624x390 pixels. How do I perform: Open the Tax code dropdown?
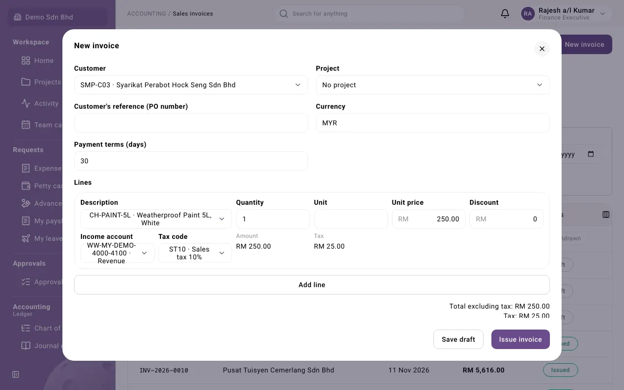pos(195,253)
